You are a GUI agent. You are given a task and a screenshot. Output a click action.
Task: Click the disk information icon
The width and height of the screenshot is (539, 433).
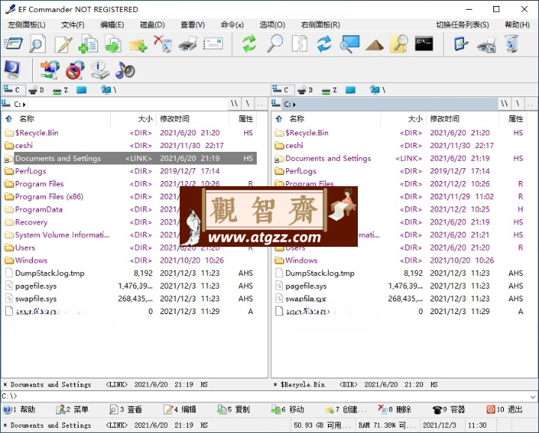[100, 70]
